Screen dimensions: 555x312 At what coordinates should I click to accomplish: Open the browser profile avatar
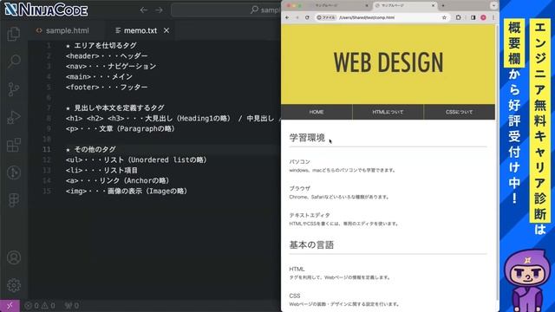[x=484, y=17]
